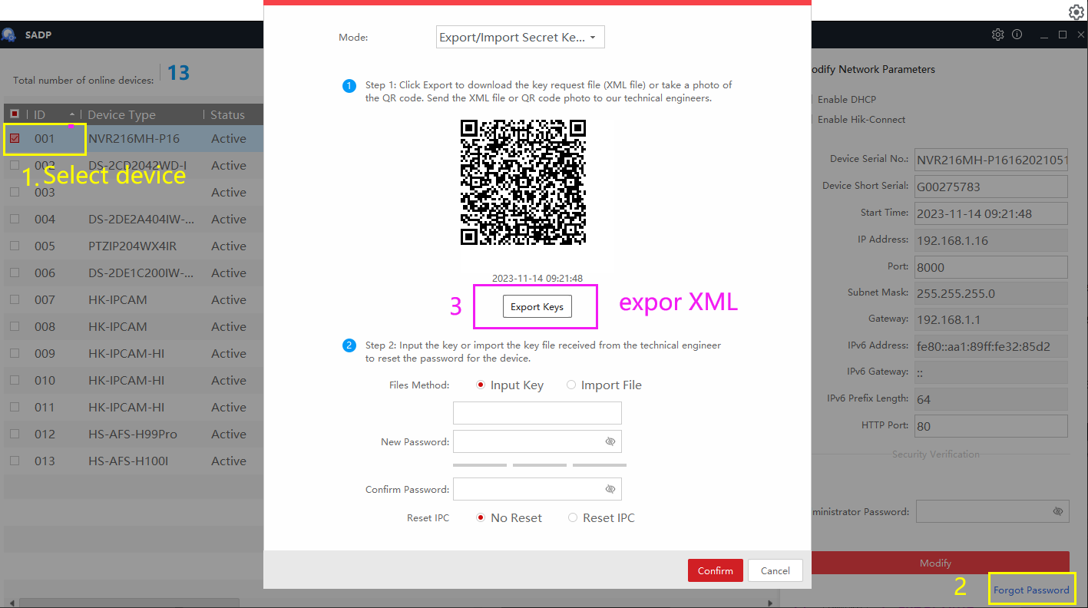This screenshot has width=1088, height=608.
Task: Show Administrator Password via eye icon
Action: coord(1058,511)
